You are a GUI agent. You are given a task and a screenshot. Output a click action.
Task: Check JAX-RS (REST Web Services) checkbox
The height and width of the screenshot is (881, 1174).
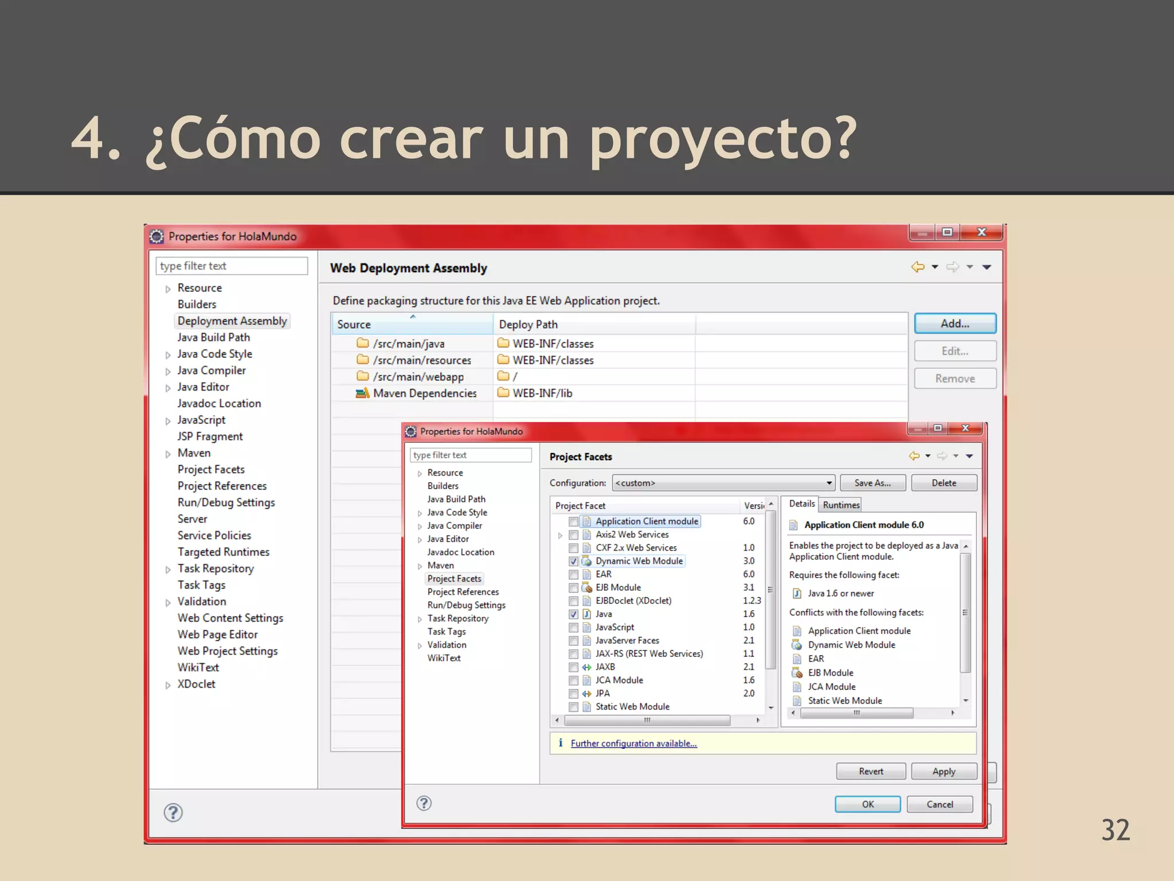573,653
